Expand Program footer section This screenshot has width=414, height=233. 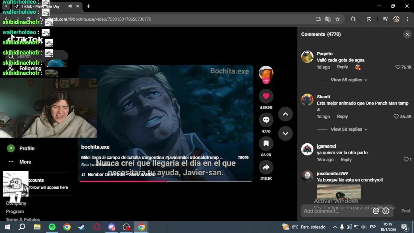(x=15, y=211)
